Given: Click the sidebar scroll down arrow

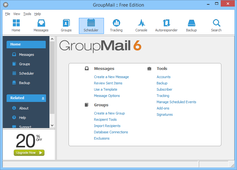Looking at the screenshot, I should (x=52, y=125).
